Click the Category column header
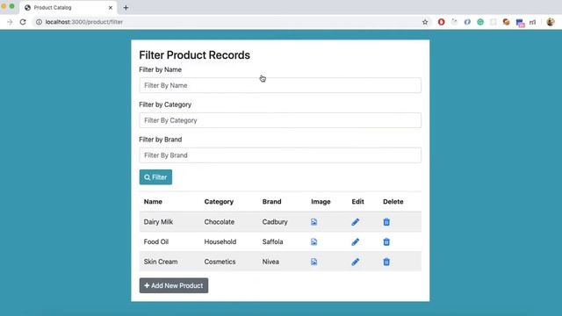Image resolution: width=562 pixels, height=316 pixels. pyautogui.click(x=219, y=201)
